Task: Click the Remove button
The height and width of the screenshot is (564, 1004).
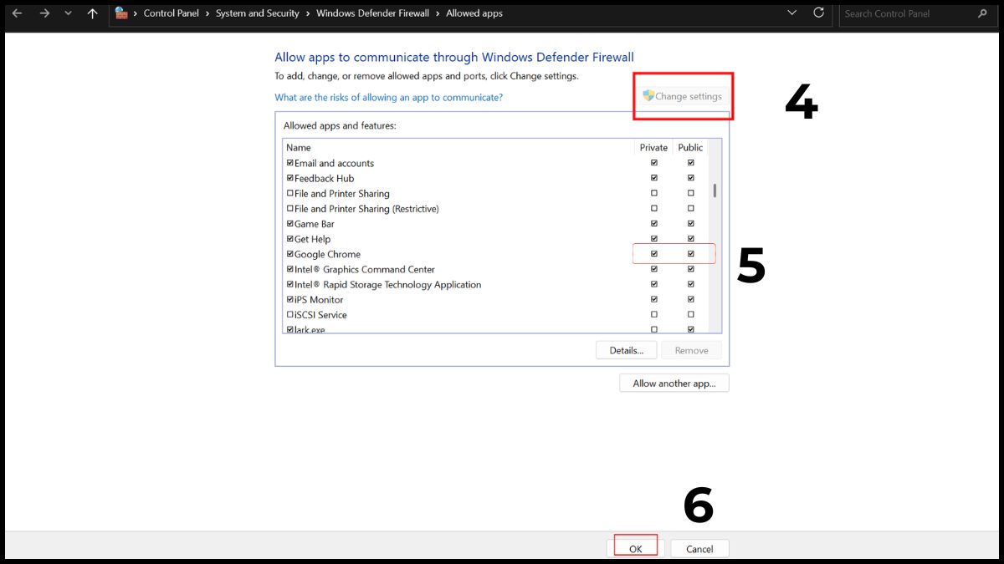Action: [x=691, y=350]
